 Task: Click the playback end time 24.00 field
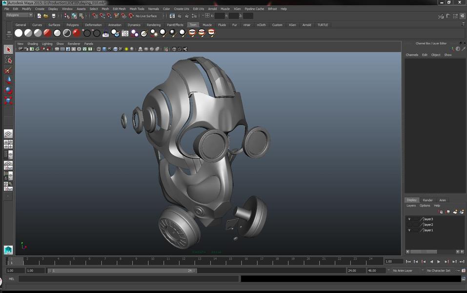point(356,271)
